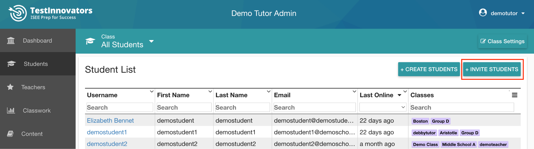Open demostudent2 username link
The width and height of the screenshot is (534, 149).
pyautogui.click(x=107, y=144)
